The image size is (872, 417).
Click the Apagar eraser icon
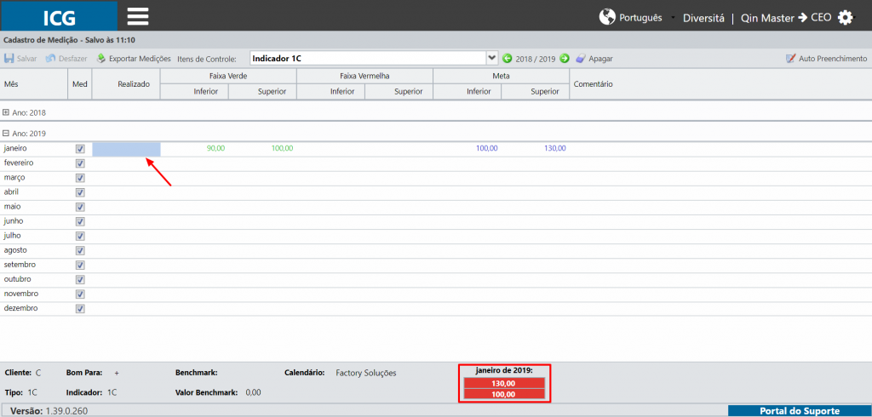coord(581,59)
